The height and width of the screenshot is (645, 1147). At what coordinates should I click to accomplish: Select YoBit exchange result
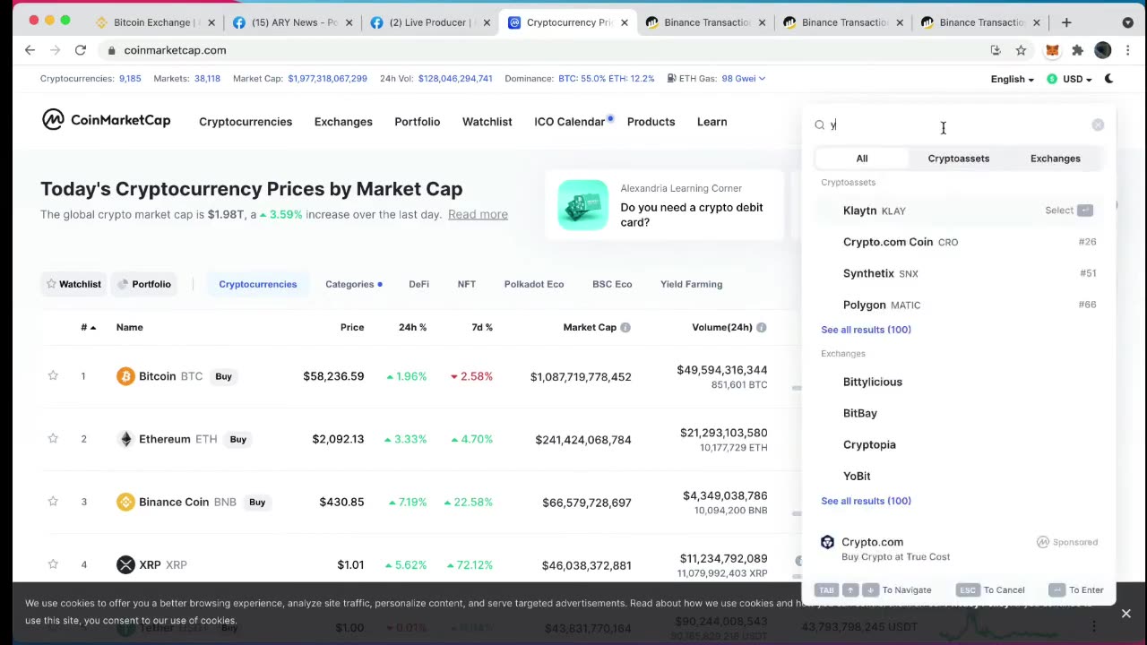[x=959, y=476]
